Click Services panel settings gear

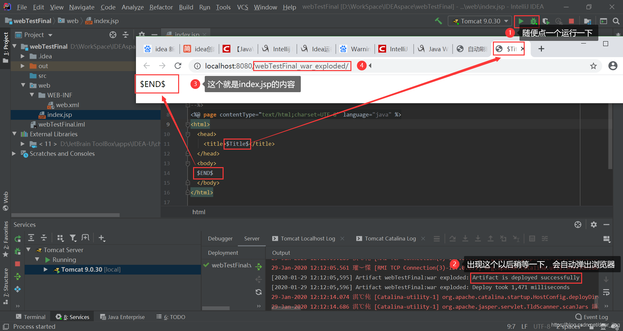point(594,225)
